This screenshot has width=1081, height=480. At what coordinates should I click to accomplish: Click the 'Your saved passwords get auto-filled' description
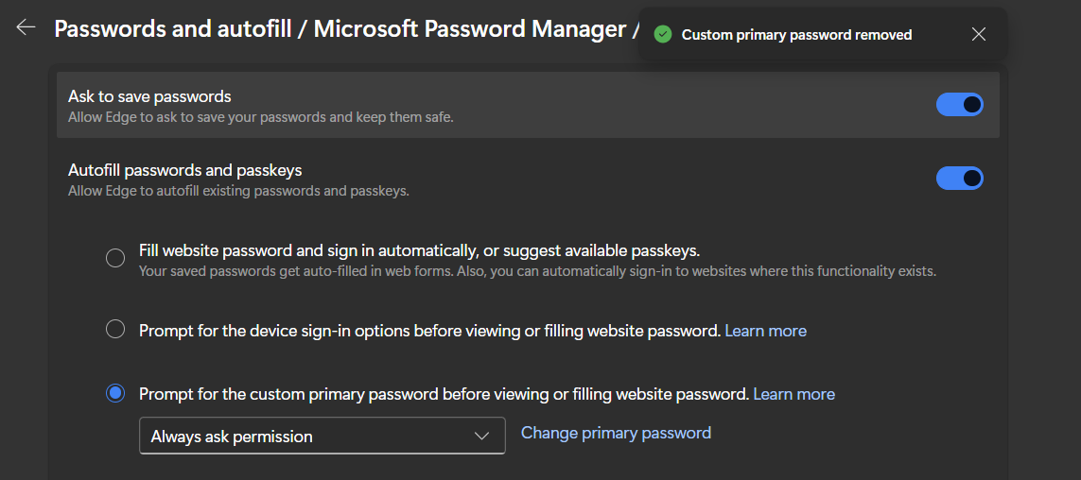536,271
